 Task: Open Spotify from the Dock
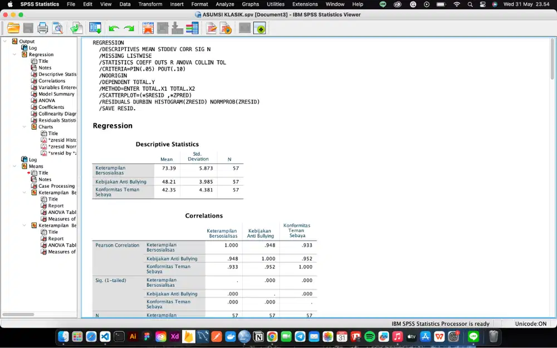(370, 336)
